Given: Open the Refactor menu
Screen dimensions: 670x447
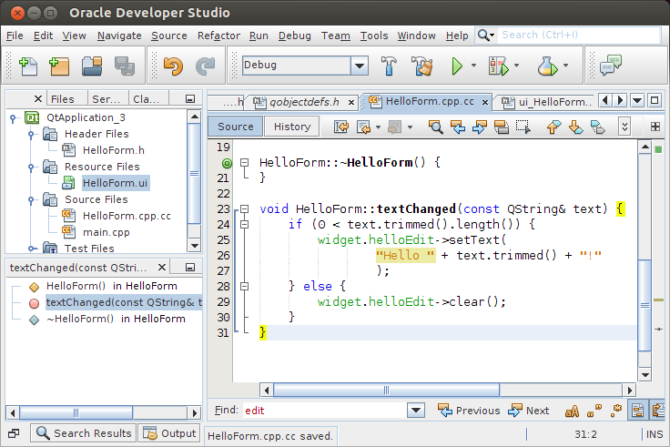Looking at the screenshot, I should 218,36.
